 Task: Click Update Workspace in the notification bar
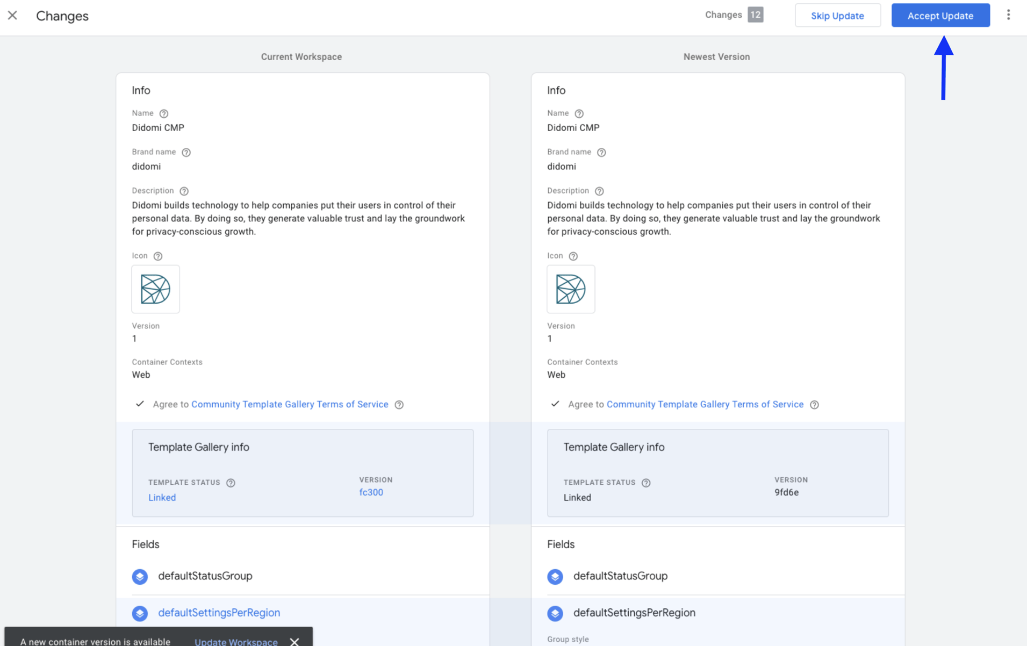236,642
